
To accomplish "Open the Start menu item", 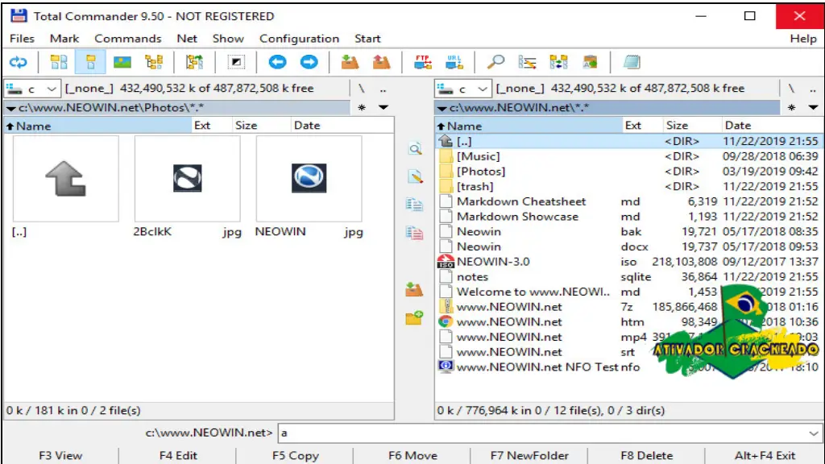I will pyautogui.click(x=367, y=39).
